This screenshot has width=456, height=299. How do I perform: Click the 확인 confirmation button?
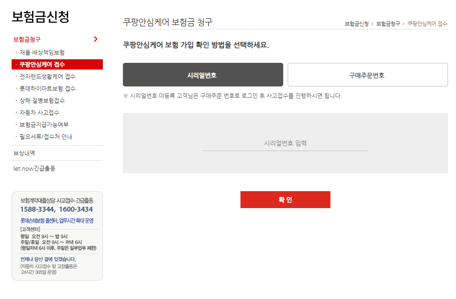[285, 199]
